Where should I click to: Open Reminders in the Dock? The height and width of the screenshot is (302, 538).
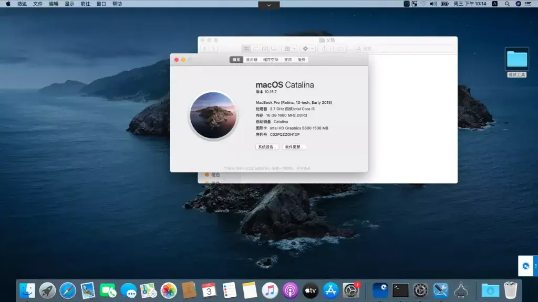click(x=229, y=290)
